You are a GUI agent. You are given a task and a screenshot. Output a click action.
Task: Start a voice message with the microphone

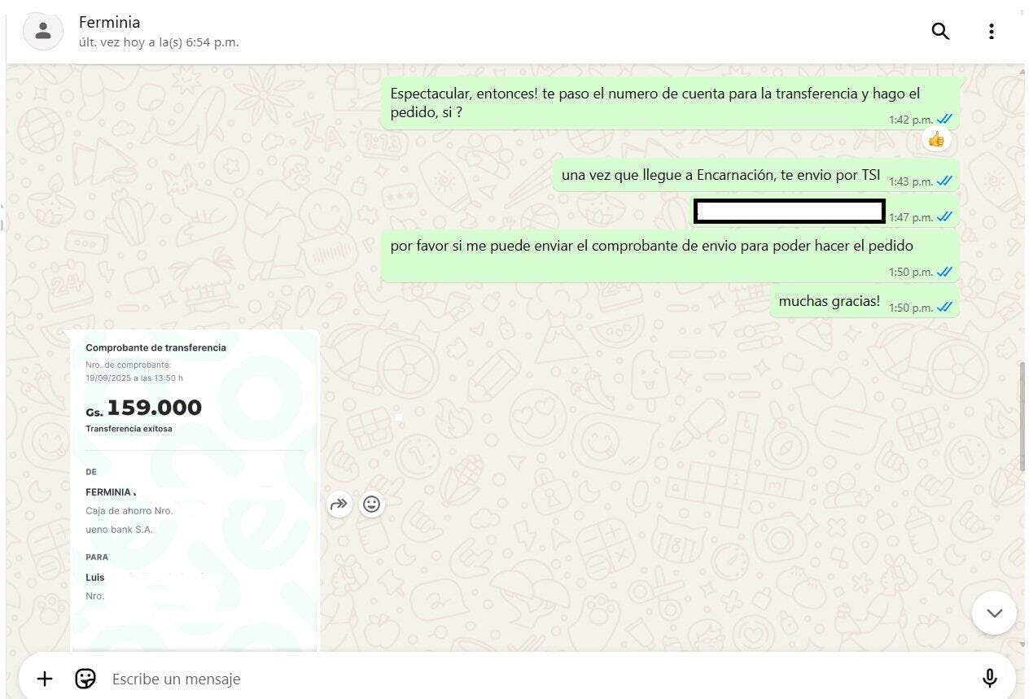pyautogui.click(x=990, y=678)
